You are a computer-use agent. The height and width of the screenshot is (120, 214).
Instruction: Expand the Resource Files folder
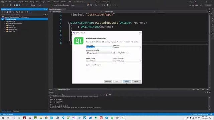(4, 29)
